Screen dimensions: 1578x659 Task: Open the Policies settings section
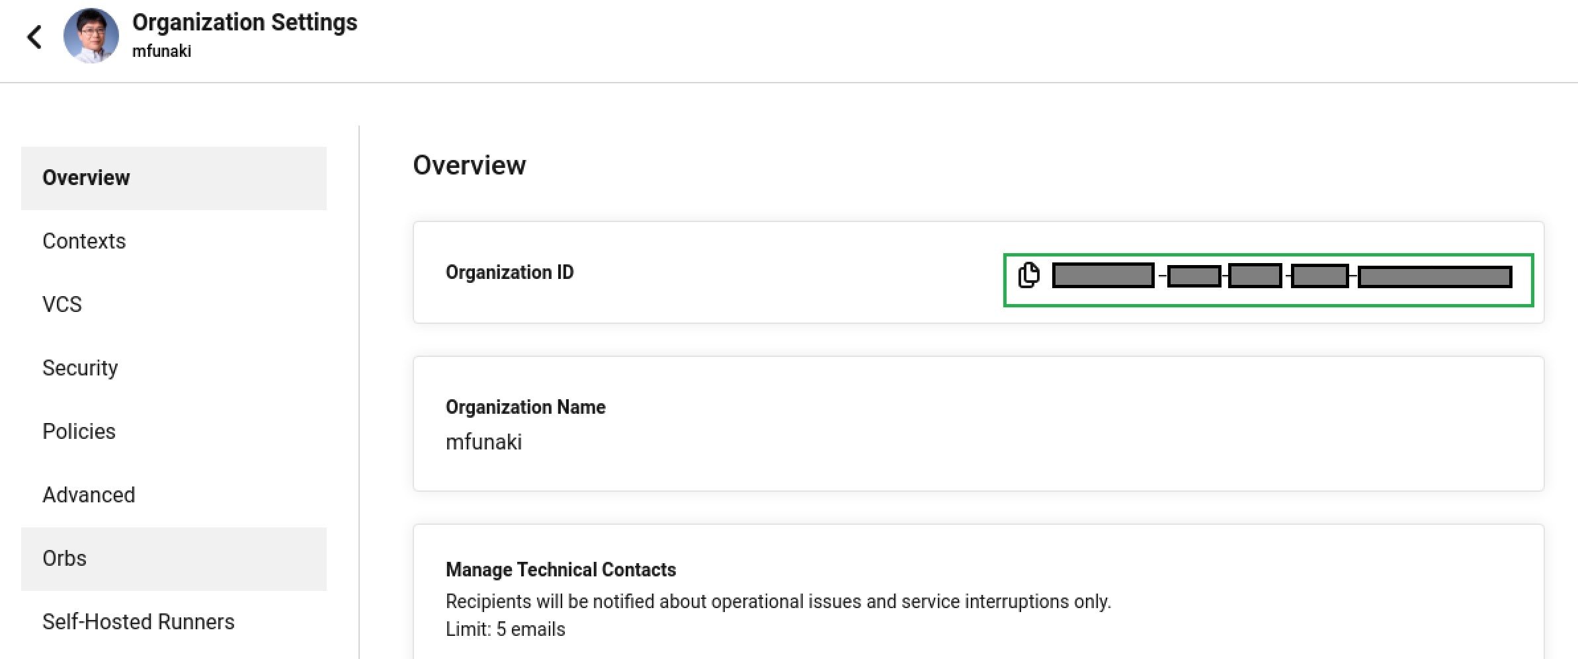(x=174, y=432)
